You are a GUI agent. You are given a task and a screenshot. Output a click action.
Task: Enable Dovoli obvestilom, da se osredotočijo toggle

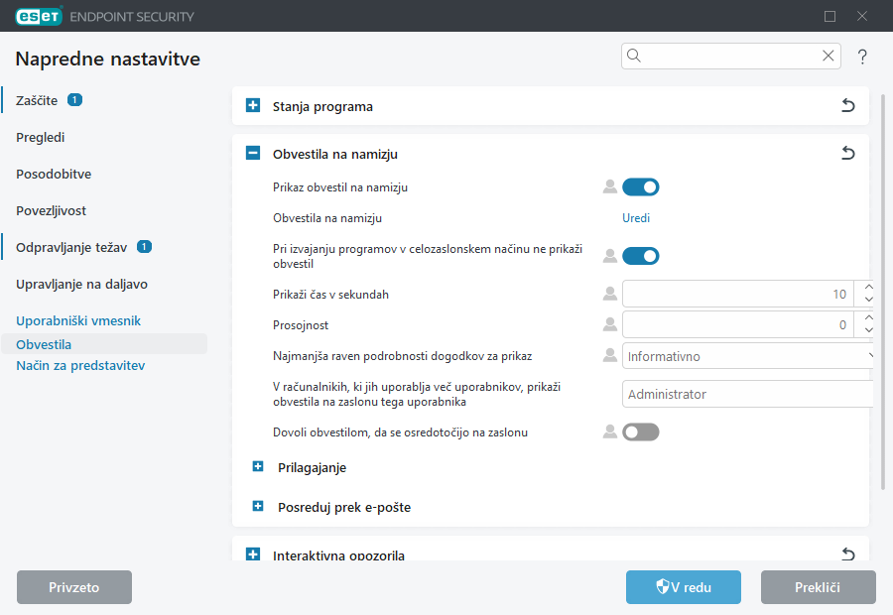point(640,431)
